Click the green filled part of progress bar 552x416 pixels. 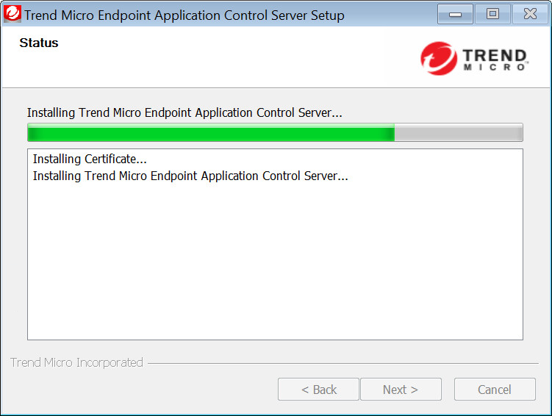pyautogui.click(x=210, y=133)
